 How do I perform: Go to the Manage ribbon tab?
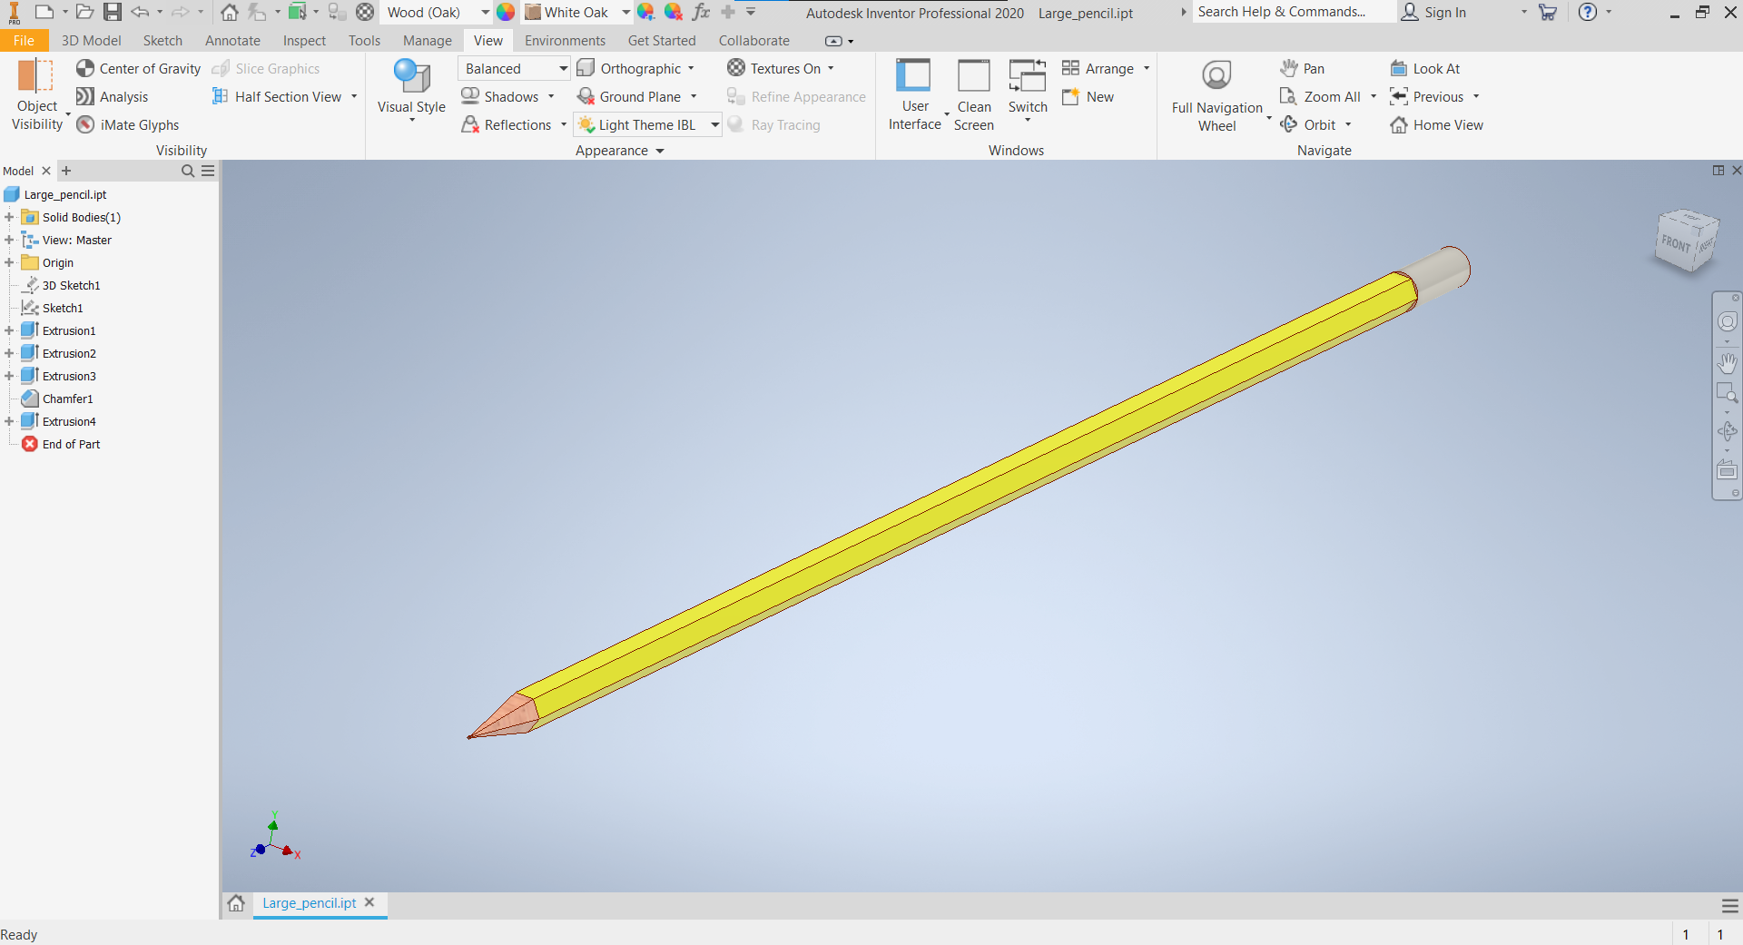pos(427,40)
